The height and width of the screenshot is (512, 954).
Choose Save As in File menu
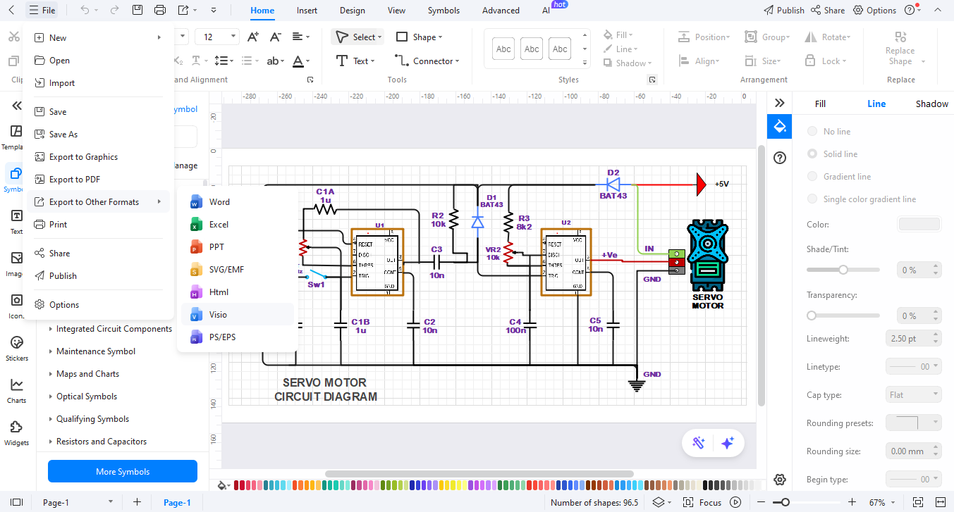click(99, 135)
